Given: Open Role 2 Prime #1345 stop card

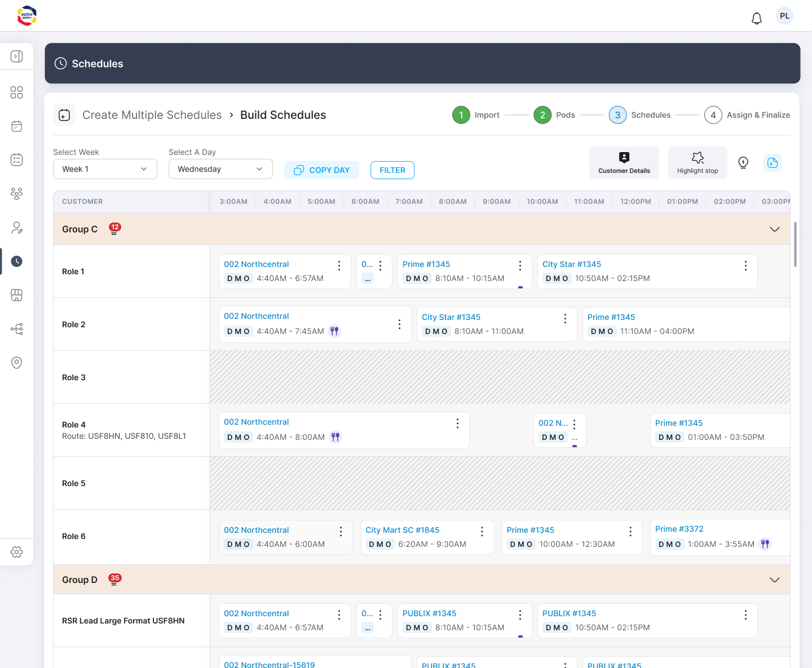Looking at the screenshot, I should [x=686, y=324].
